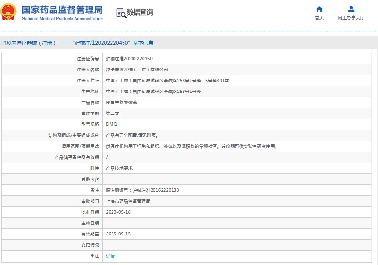Click the lightbulb icon beside 注
The image size is (378, 265).
[92, 256]
